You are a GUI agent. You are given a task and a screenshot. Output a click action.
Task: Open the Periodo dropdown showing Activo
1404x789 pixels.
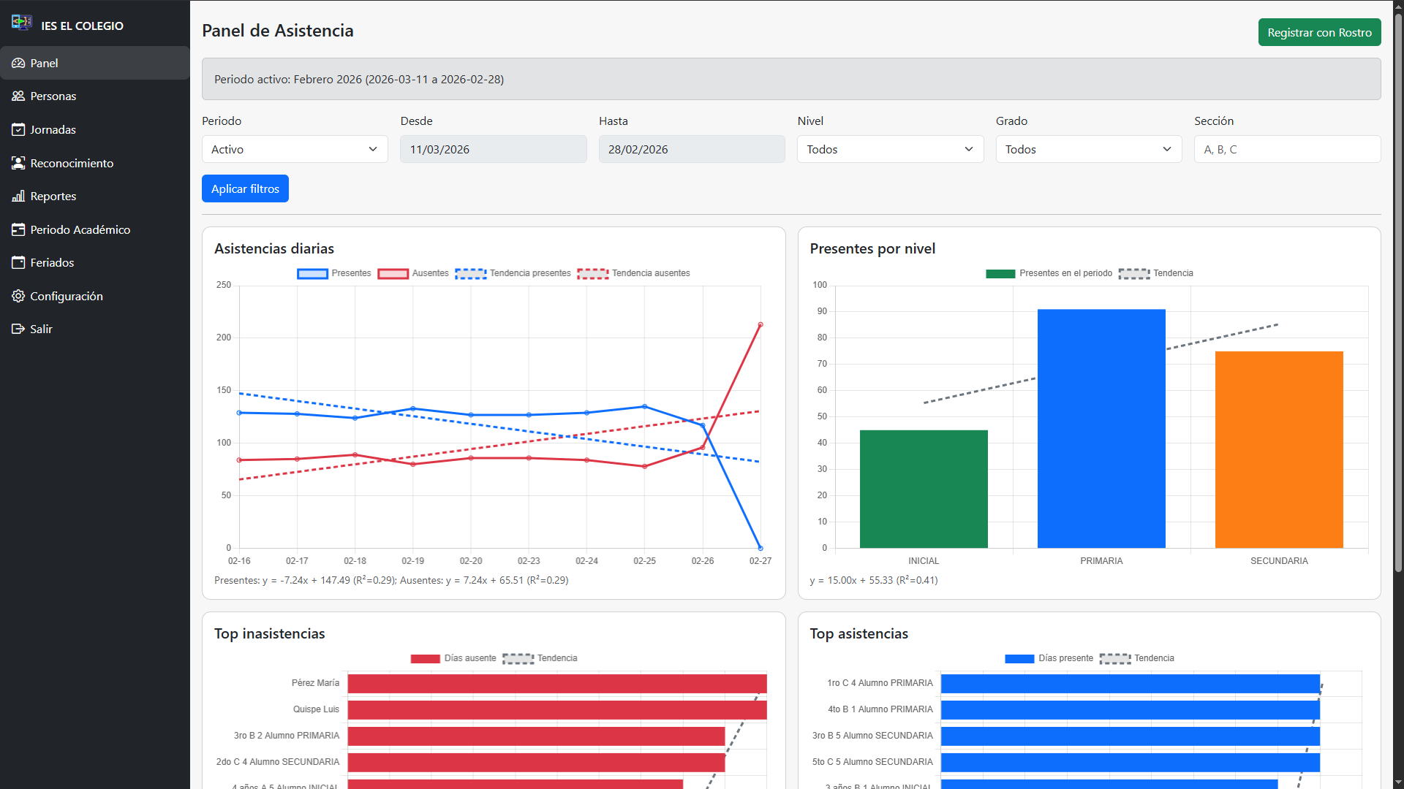[x=295, y=149]
